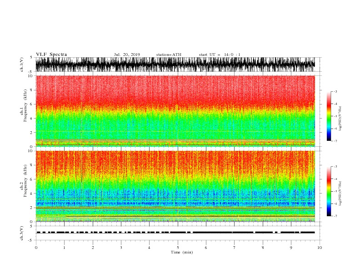Click the ch.1 spectrogram plot
Image resolution: width=360 pixels, height=278 pixels.
(x=175, y=111)
